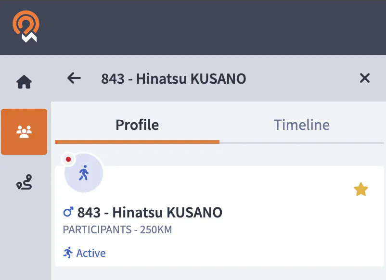Image resolution: width=386 pixels, height=280 pixels.
Task: Open the Participants sidebar icon
Action: click(24, 131)
